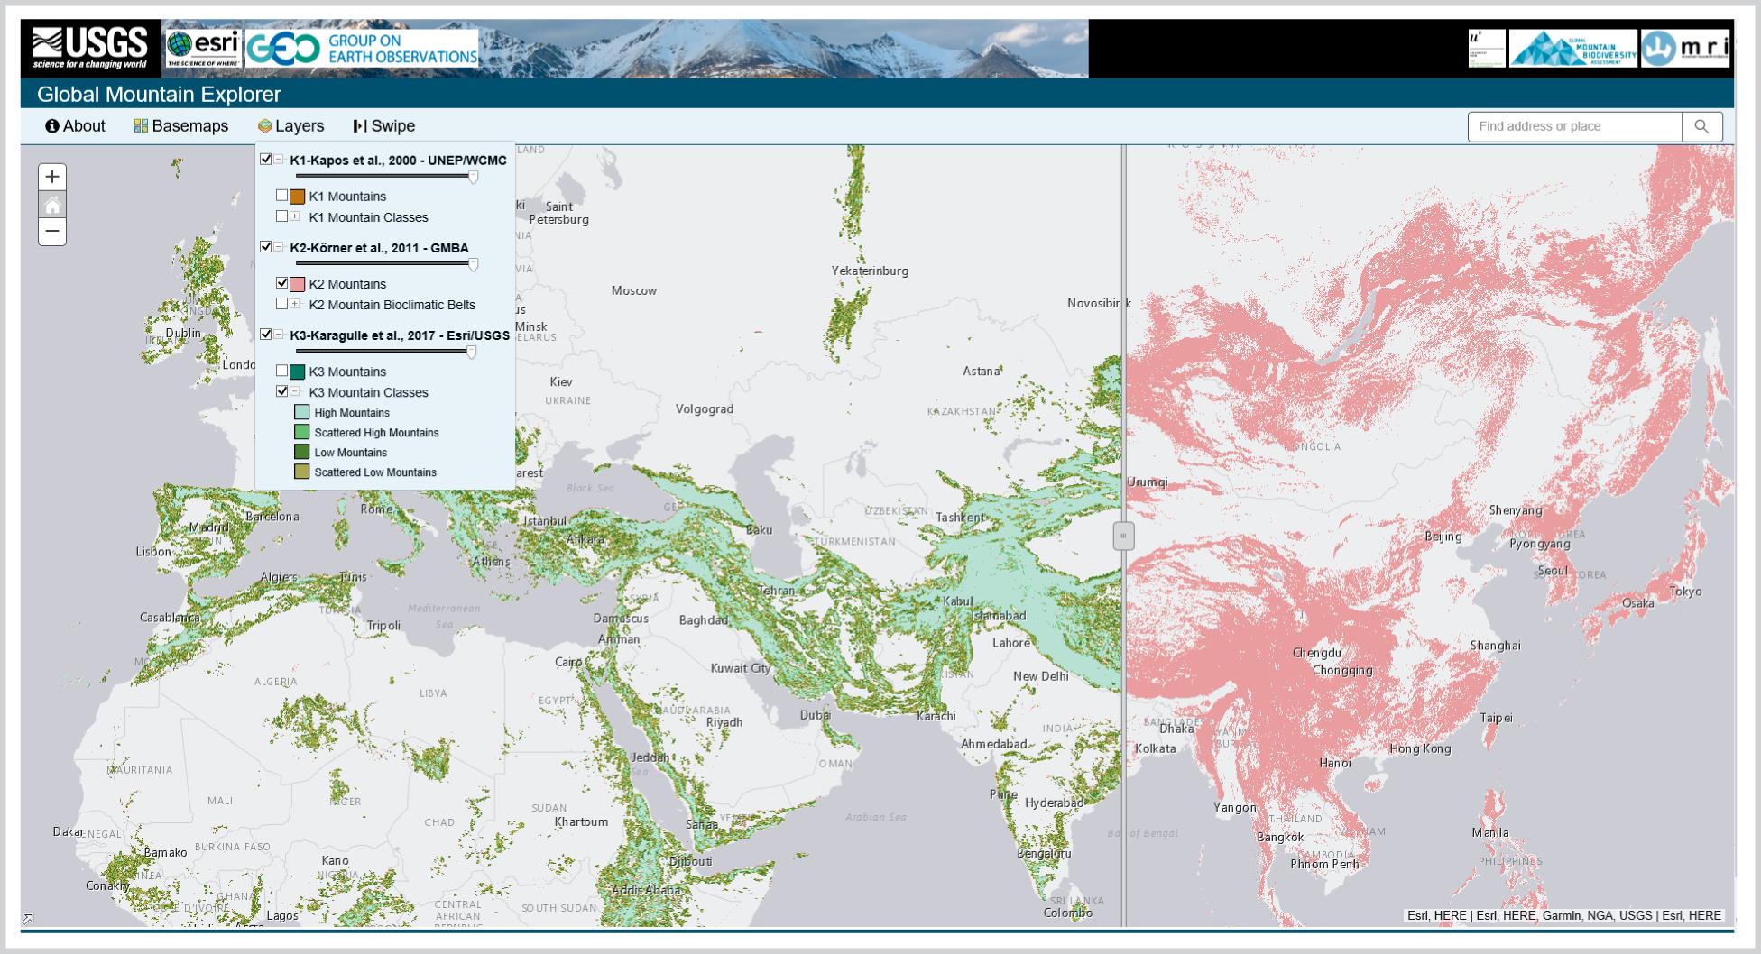The height and width of the screenshot is (954, 1761).
Task: Click the Cairo label on the map
Action: (x=568, y=662)
